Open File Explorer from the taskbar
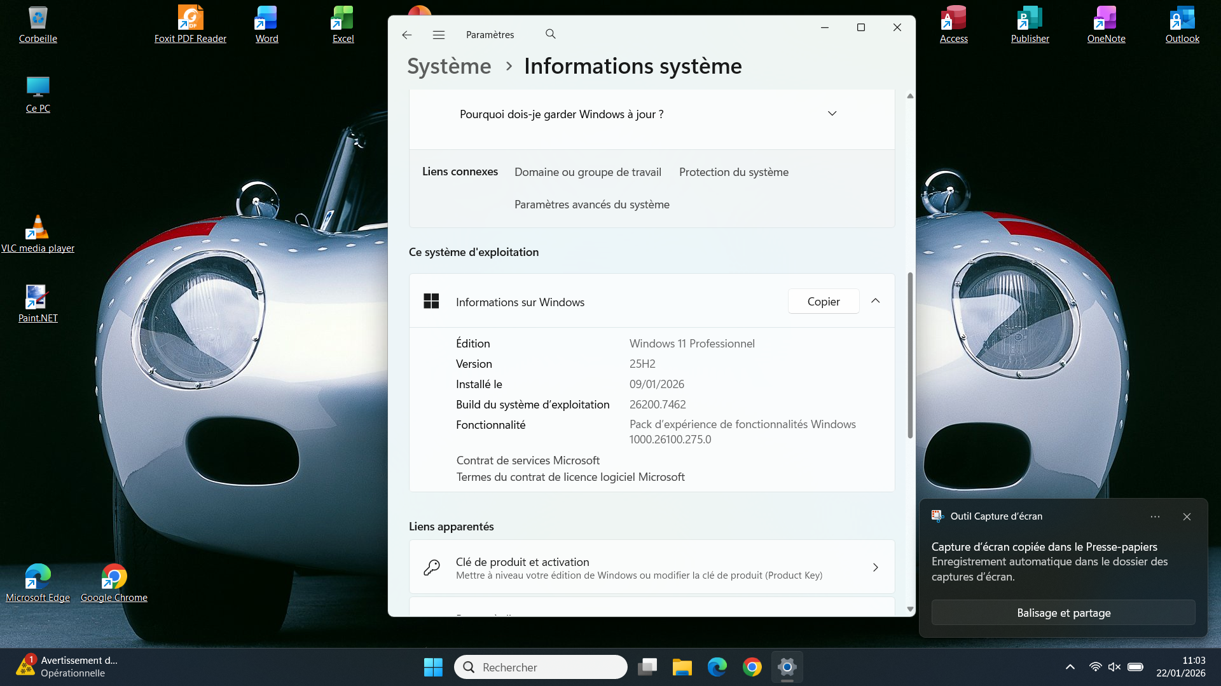1221x686 pixels. 682,667
